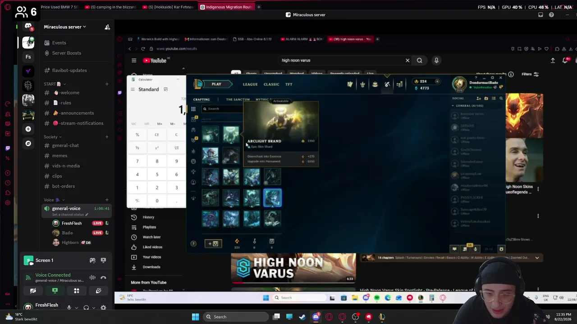This screenshot has height=324, width=577.
Task: Open Discord soundboard button
Action: [98, 291]
